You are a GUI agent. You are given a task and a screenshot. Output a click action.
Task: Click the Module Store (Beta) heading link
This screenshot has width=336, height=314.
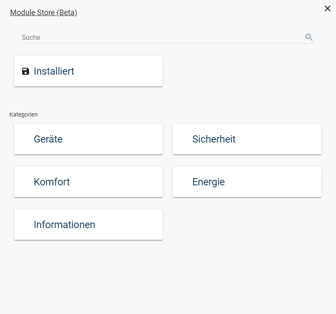(x=44, y=12)
